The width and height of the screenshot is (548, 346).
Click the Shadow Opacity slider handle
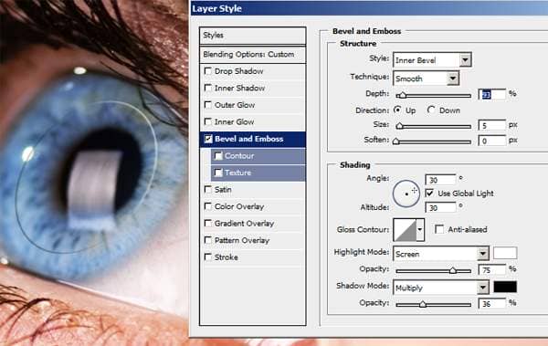423,304
